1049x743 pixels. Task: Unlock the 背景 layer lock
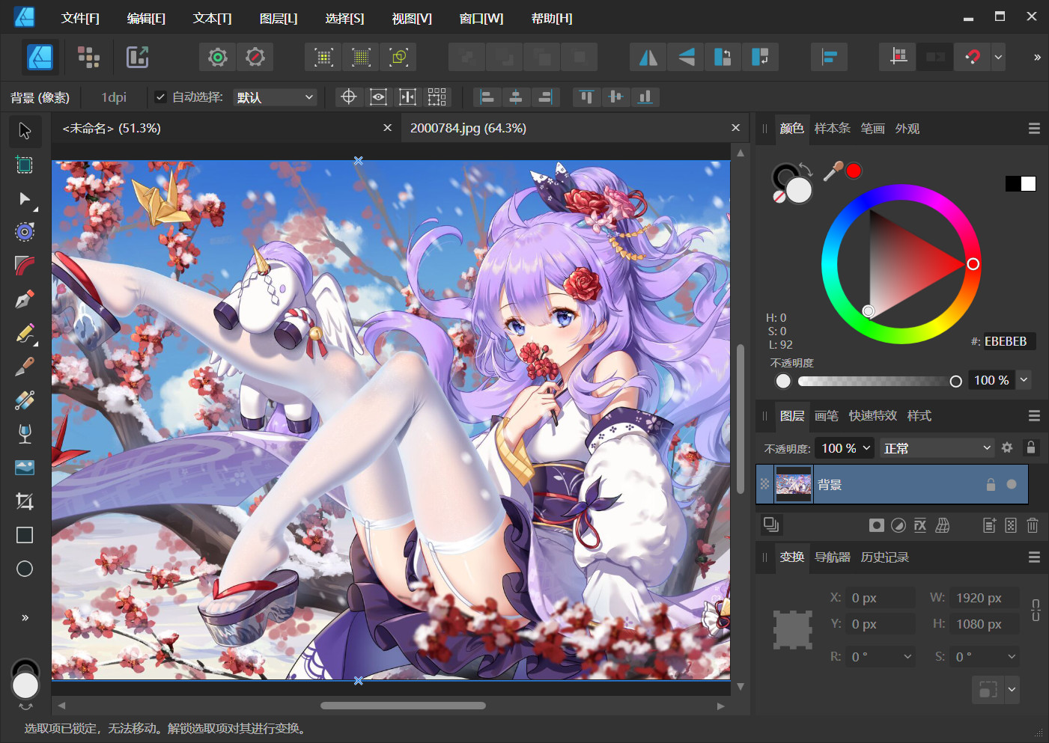click(991, 484)
